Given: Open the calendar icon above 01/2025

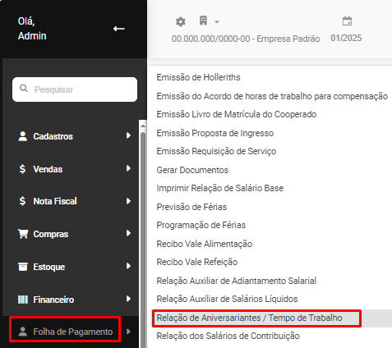Looking at the screenshot, I should click(x=347, y=21).
